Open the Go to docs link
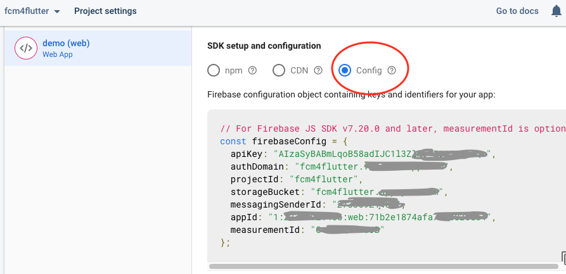Image resolution: width=566 pixels, height=274 pixels. click(517, 11)
